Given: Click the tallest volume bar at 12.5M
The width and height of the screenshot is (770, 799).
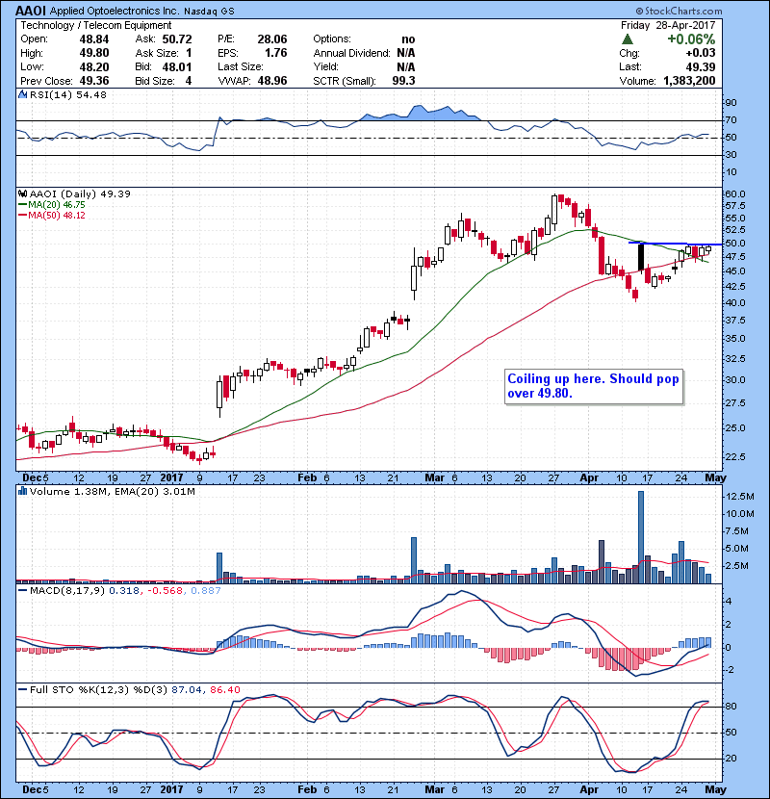Looking at the screenshot, I should point(641,537).
